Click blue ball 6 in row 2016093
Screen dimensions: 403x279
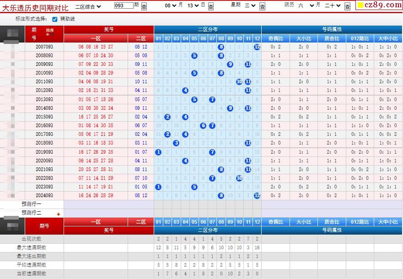203,126
